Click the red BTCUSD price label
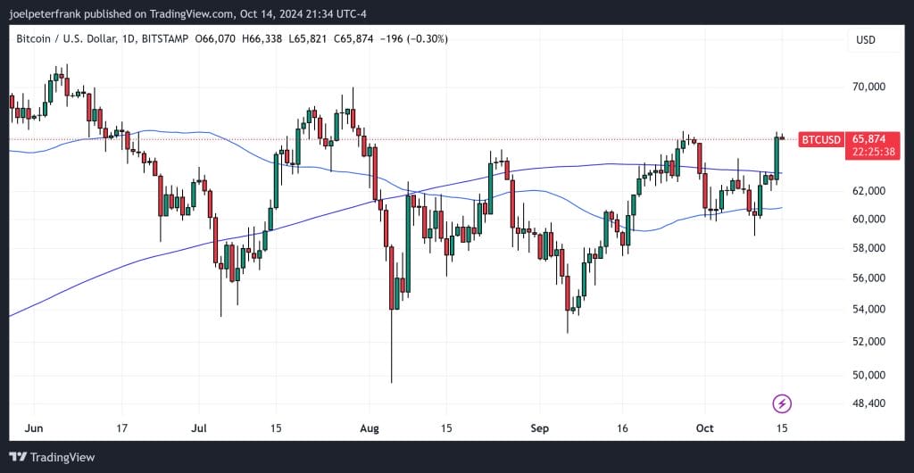 point(820,140)
